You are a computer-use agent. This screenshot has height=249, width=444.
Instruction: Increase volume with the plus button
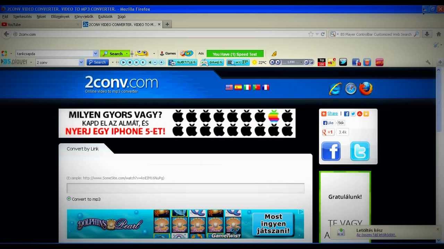[161, 62]
